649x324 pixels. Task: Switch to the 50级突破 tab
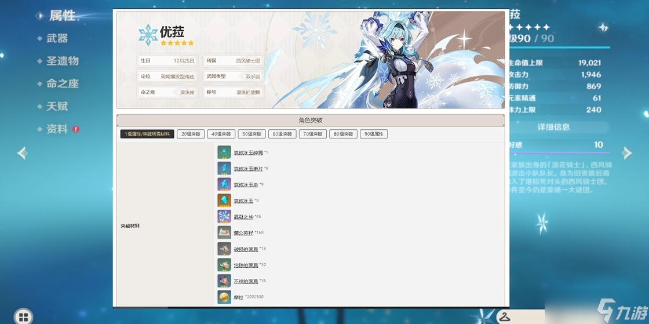pyautogui.click(x=251, y=134)
